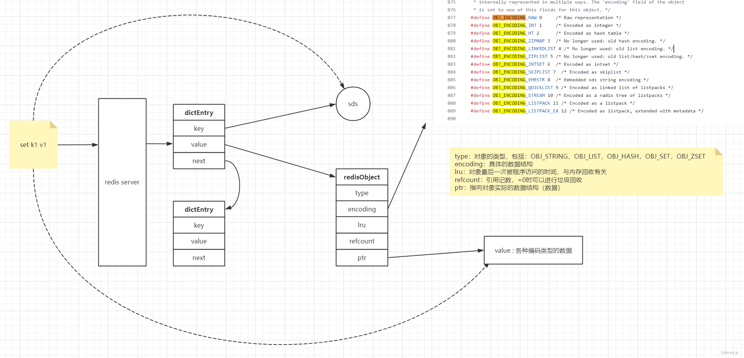Viewport: 744px width, 358px height.
Task: Select the 'value' cell of the upper dictEntry
Action: click(199, 144)
